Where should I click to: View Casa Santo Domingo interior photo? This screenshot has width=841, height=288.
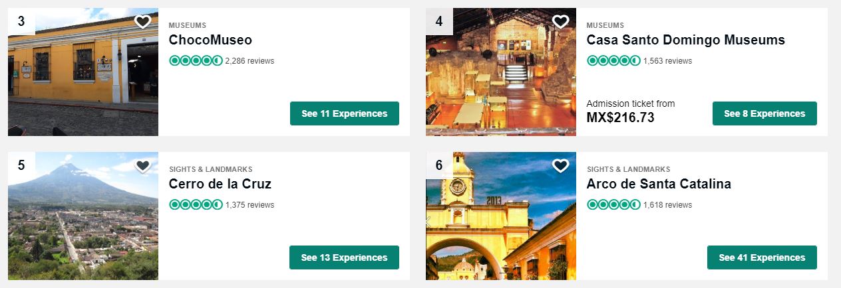point(501,72)
